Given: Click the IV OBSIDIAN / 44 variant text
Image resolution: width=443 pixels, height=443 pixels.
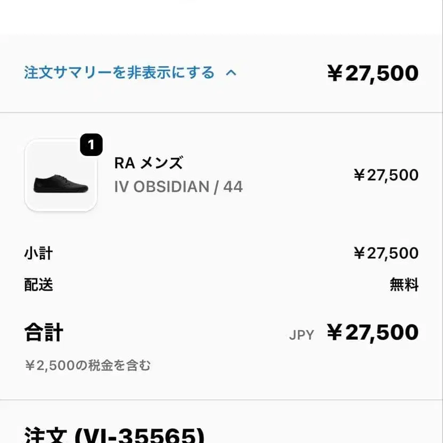Looking at the screenshot, I should [178, 187].
